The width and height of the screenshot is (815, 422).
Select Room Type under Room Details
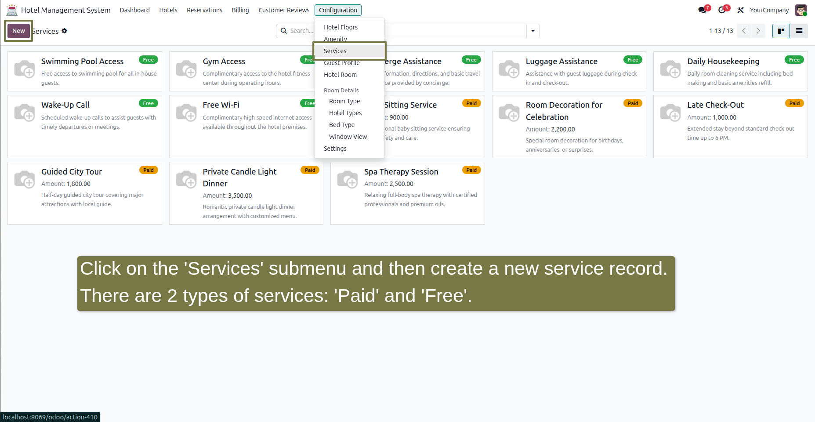click(350, 101)
